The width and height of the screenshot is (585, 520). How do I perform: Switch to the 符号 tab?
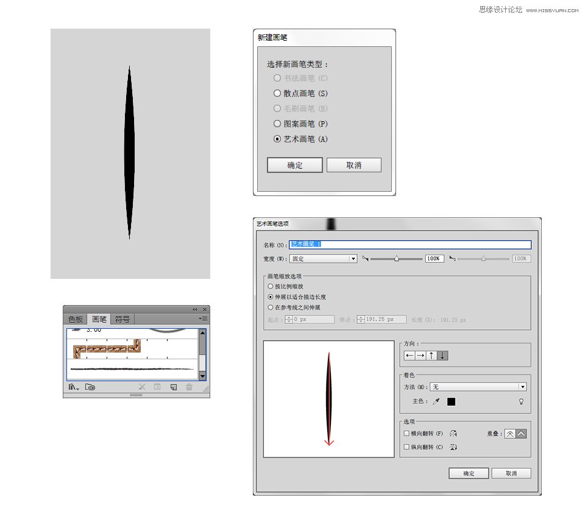pyautogui.click(x=122, y=320)
